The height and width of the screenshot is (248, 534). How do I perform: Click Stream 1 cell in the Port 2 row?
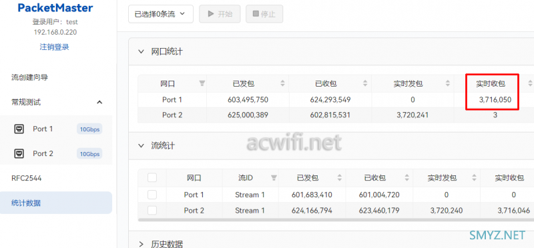[250, 211]
